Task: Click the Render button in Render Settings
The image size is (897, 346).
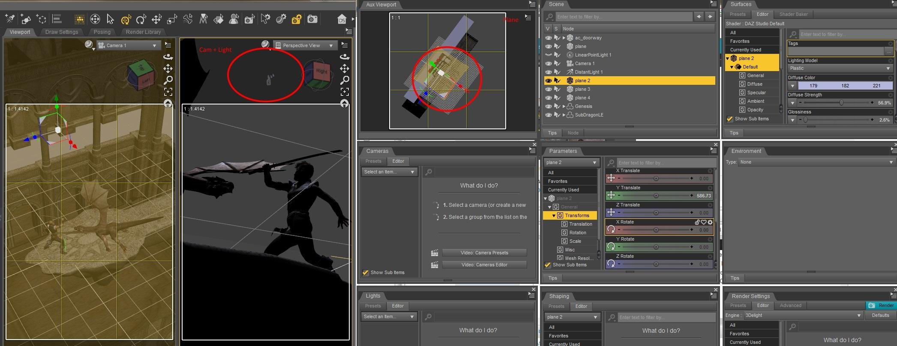Action: click(x=881, y=306)
